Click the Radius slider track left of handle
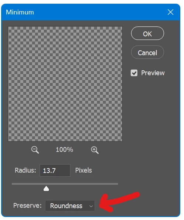This screenshot has height=220, width=184. click(28, 184)
